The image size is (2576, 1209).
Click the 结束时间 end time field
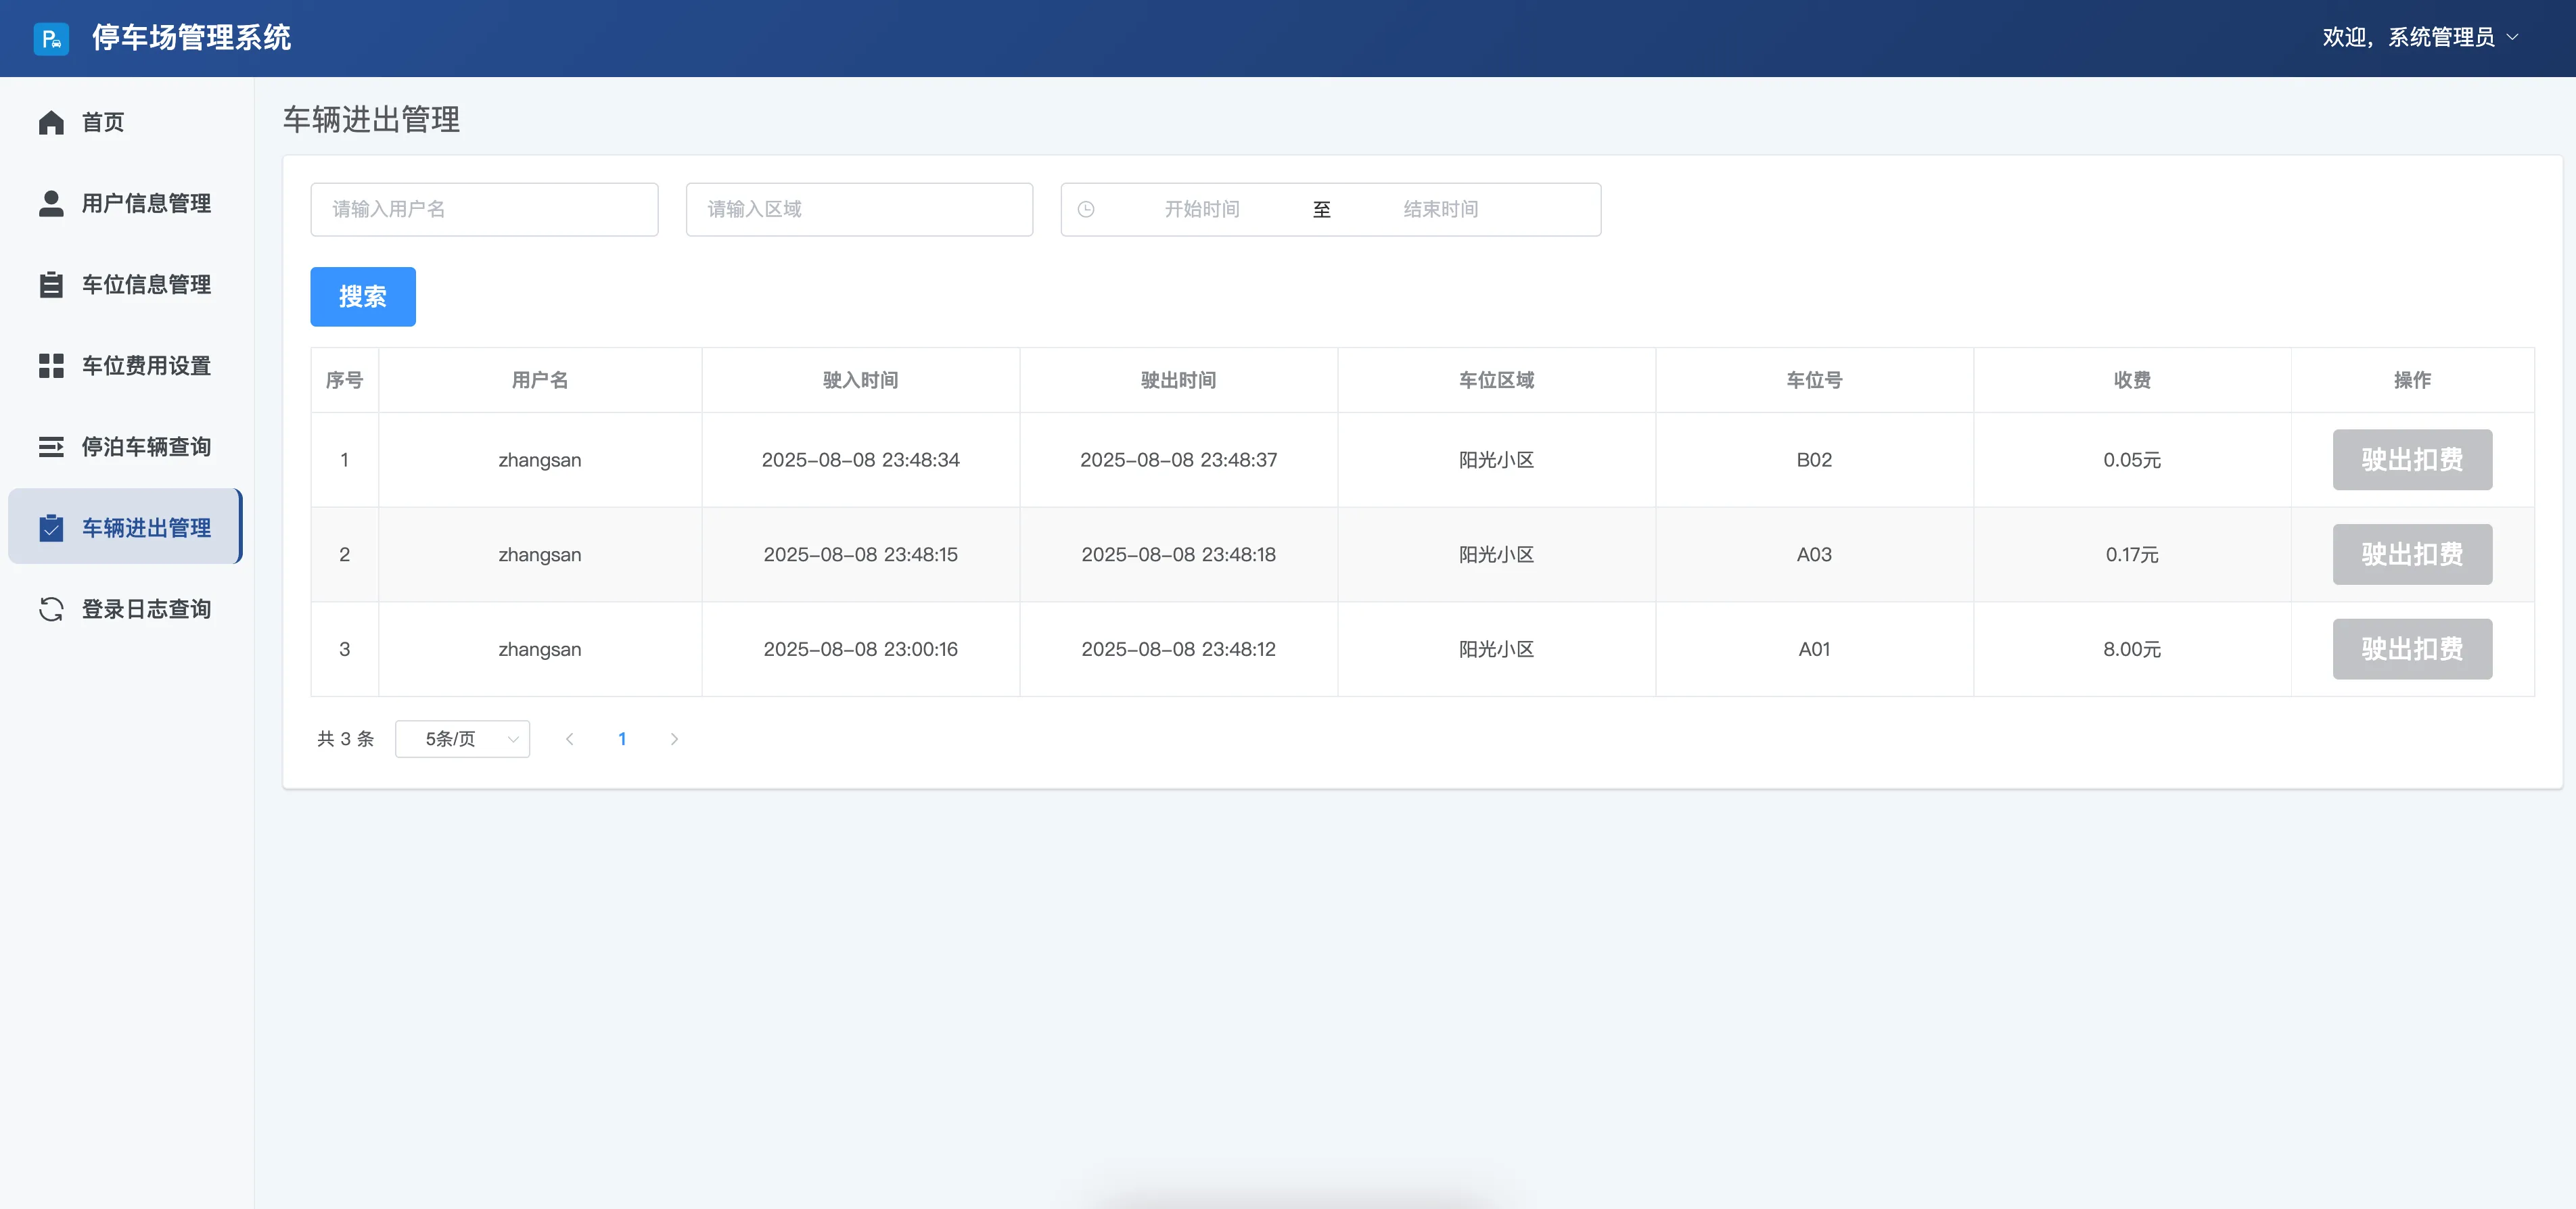point(1440,210)
